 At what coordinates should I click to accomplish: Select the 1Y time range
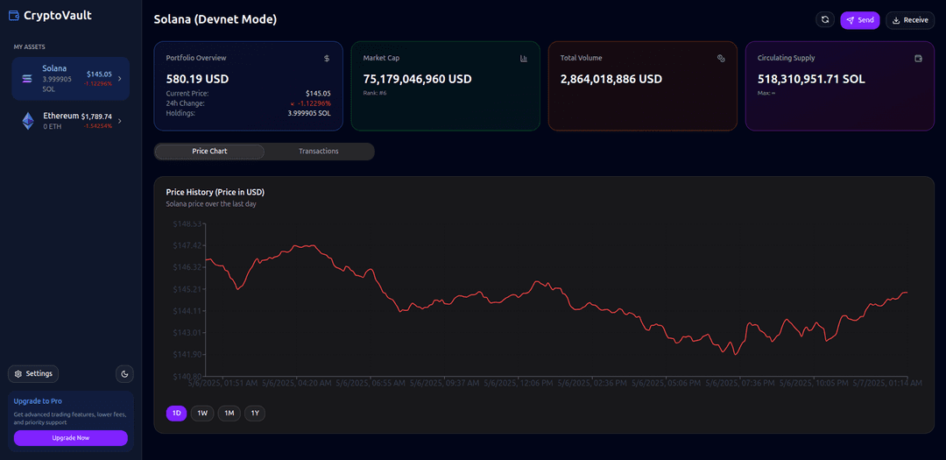pos(255,413)
